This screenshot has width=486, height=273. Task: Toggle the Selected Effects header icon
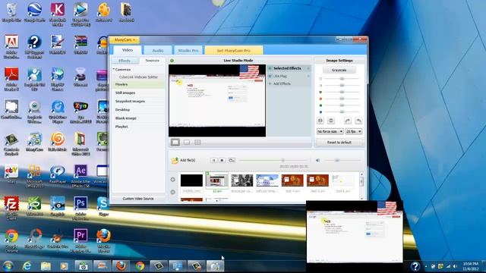(x=270, y=68)
